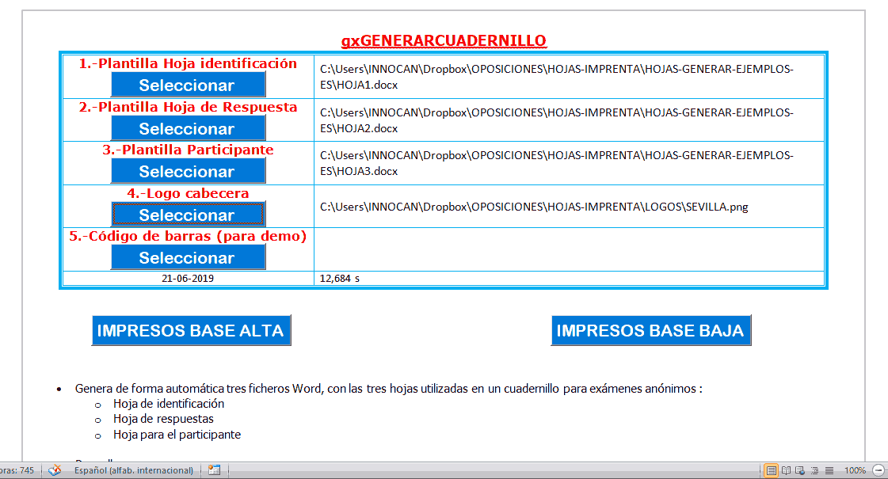Image resolution: width=888 pixels, height=479 pixels.
Task: Click the macro recording status bar icon
Action: 214,470
